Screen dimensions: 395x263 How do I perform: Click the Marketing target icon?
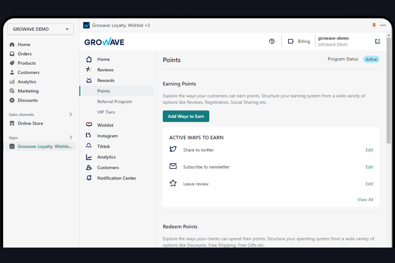coord(12,91)
